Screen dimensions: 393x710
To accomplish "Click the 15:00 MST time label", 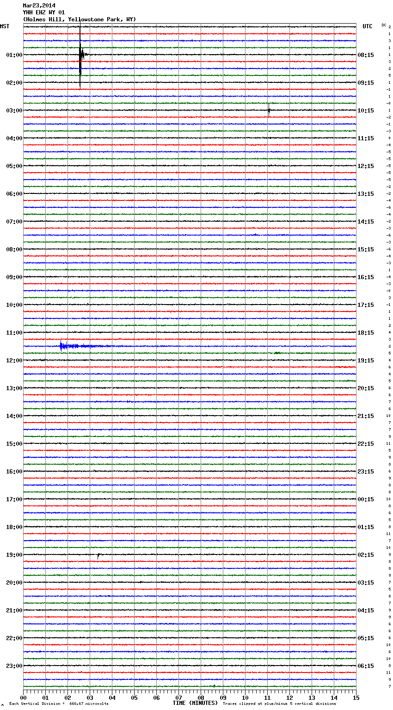I will click(14, 444).
